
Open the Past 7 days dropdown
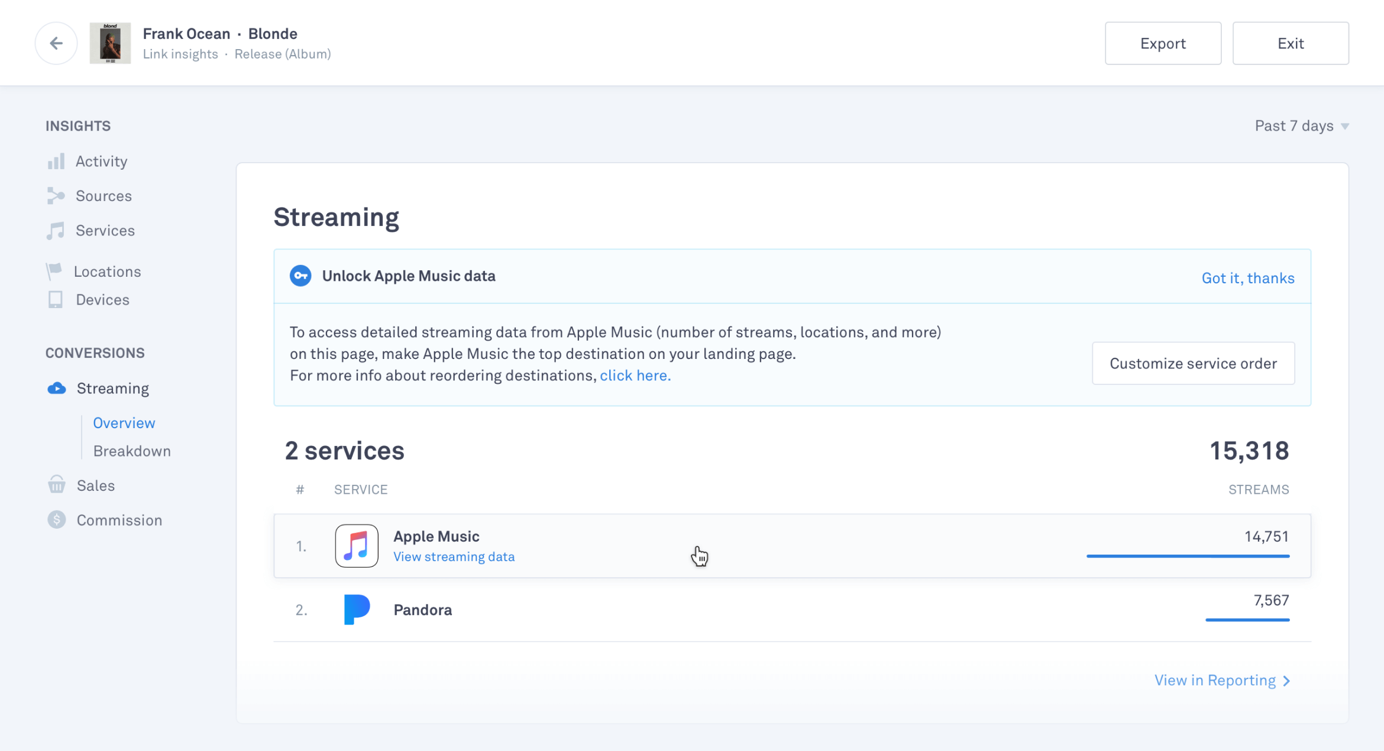click(1302, 126)
